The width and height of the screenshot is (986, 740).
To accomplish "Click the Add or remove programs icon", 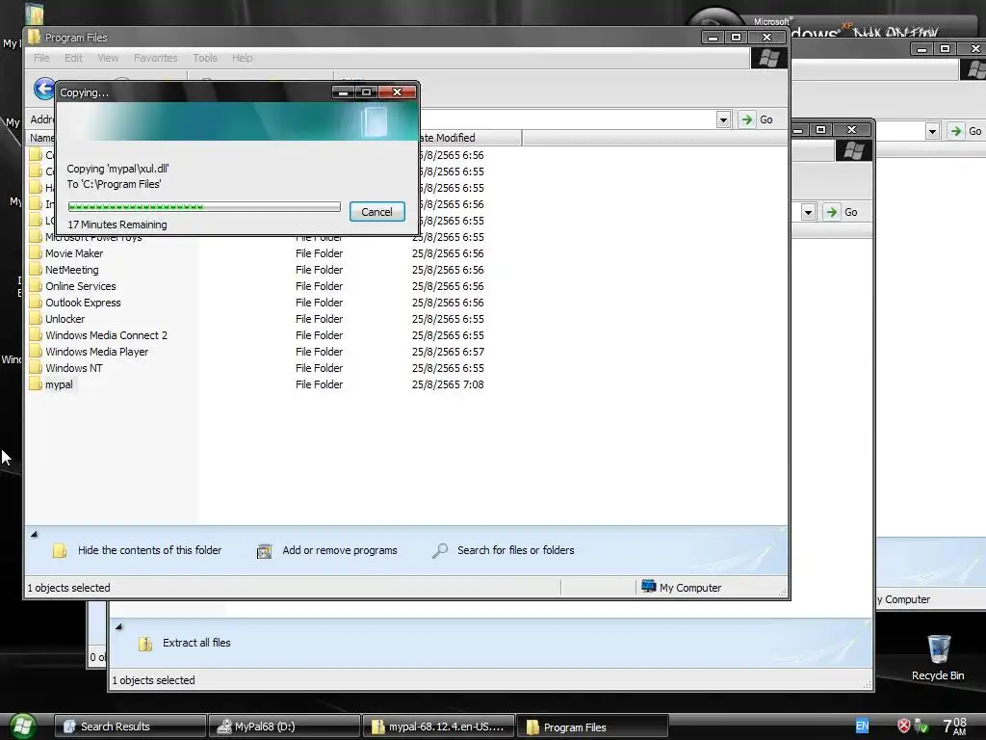I will tap(264, 551).
